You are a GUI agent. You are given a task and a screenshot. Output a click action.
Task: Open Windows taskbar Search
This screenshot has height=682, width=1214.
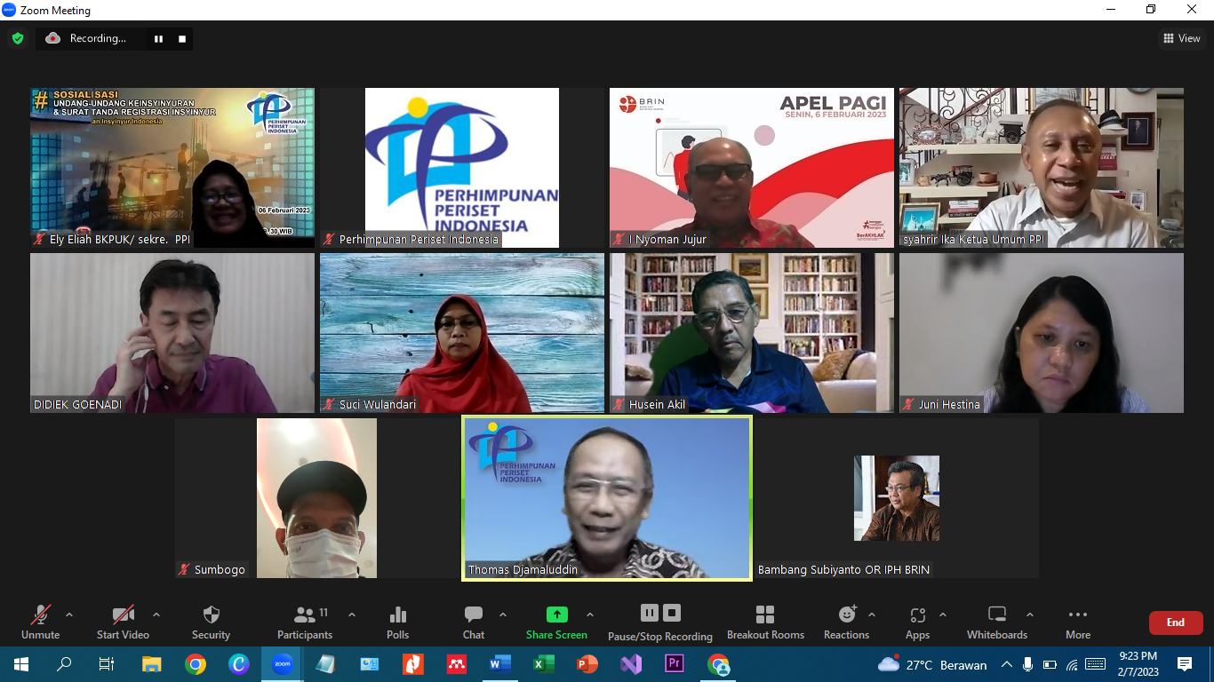[64, 664]
